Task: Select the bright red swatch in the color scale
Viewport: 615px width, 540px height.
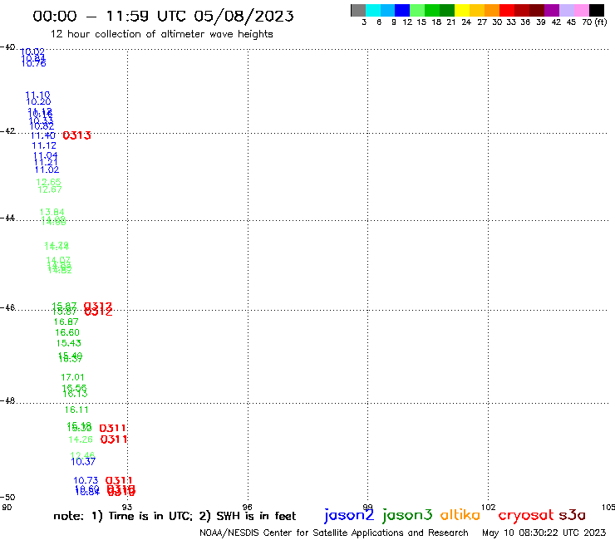Action: coord(507,10)
